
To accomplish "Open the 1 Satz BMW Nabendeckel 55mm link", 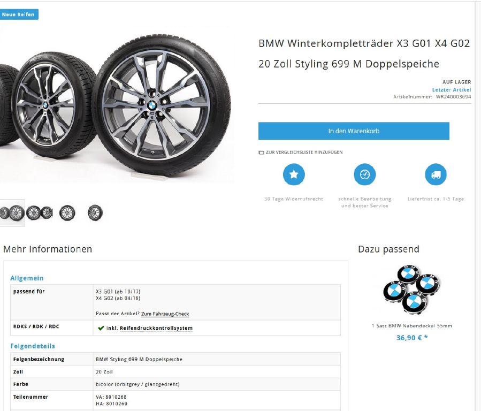I will (411, 326).
